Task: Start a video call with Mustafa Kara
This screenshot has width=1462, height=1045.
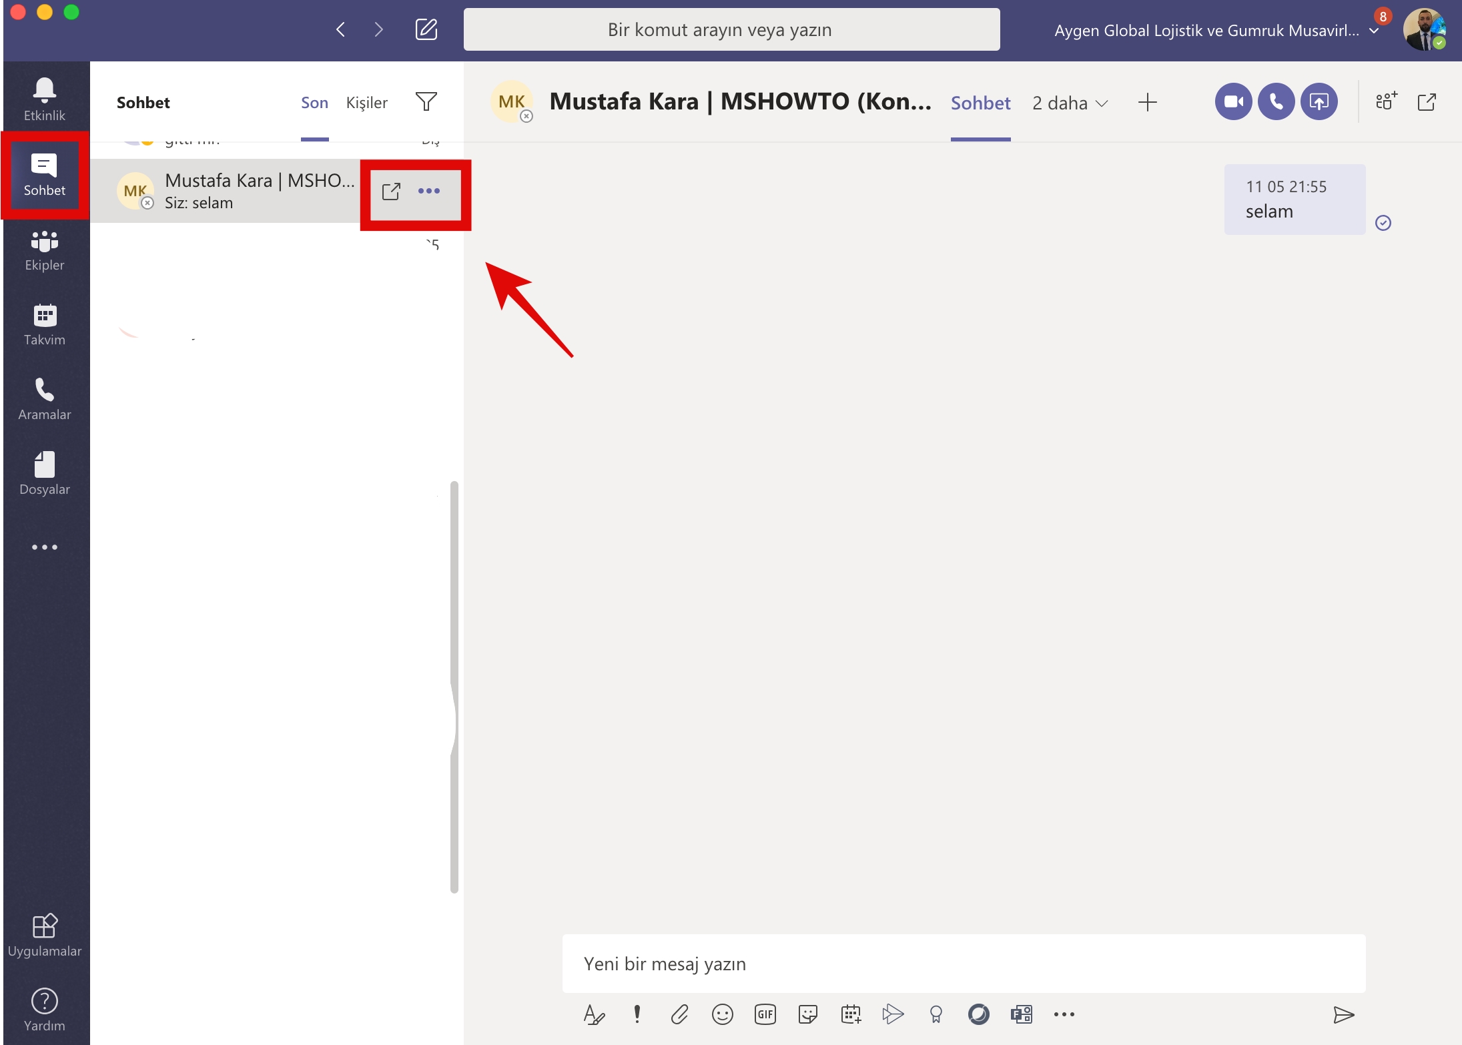Action: click(x=1233, y=101)
